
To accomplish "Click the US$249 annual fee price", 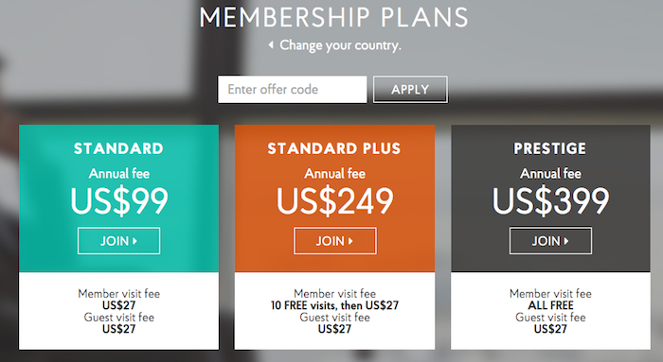I will click(335, 201).
